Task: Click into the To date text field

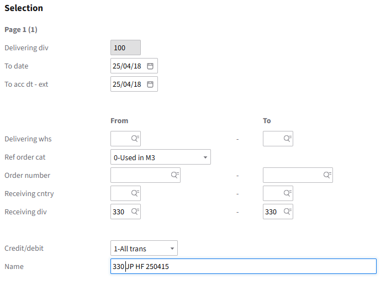Action: pyautogui.click(x=127, y=66)
